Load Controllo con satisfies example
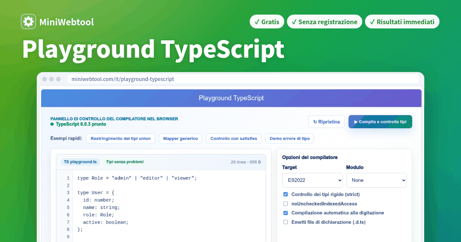 click(234, 138)
